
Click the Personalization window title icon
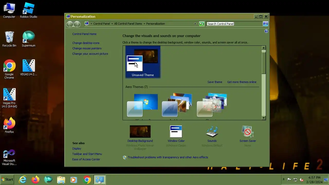tap(68, 16)
